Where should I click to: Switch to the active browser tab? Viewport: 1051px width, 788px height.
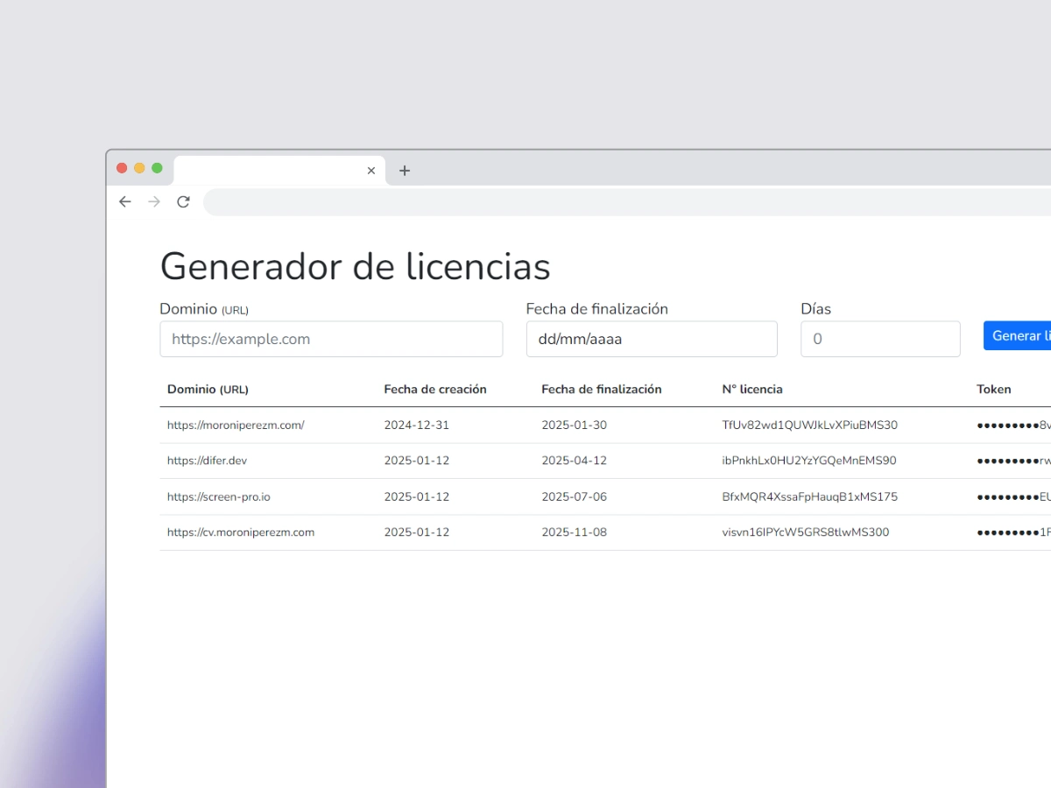(272, 170)
